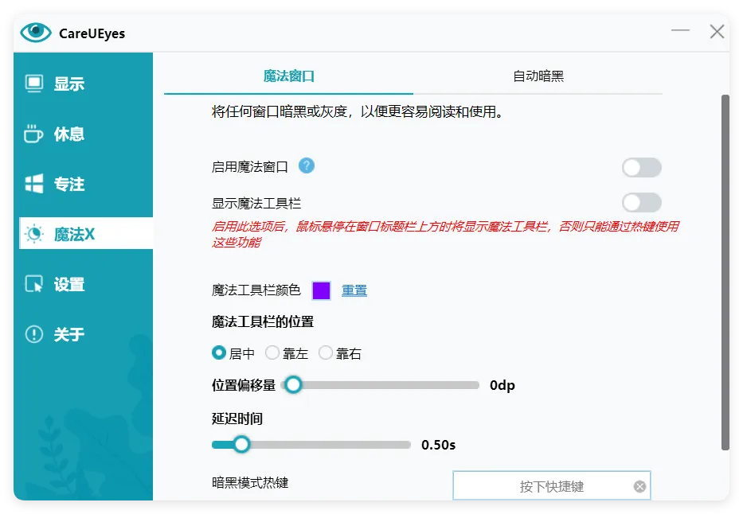Screen dimensions: 743x514
Task: Switch to the 专注 sidebar section
Action: (x=84, y=184)
